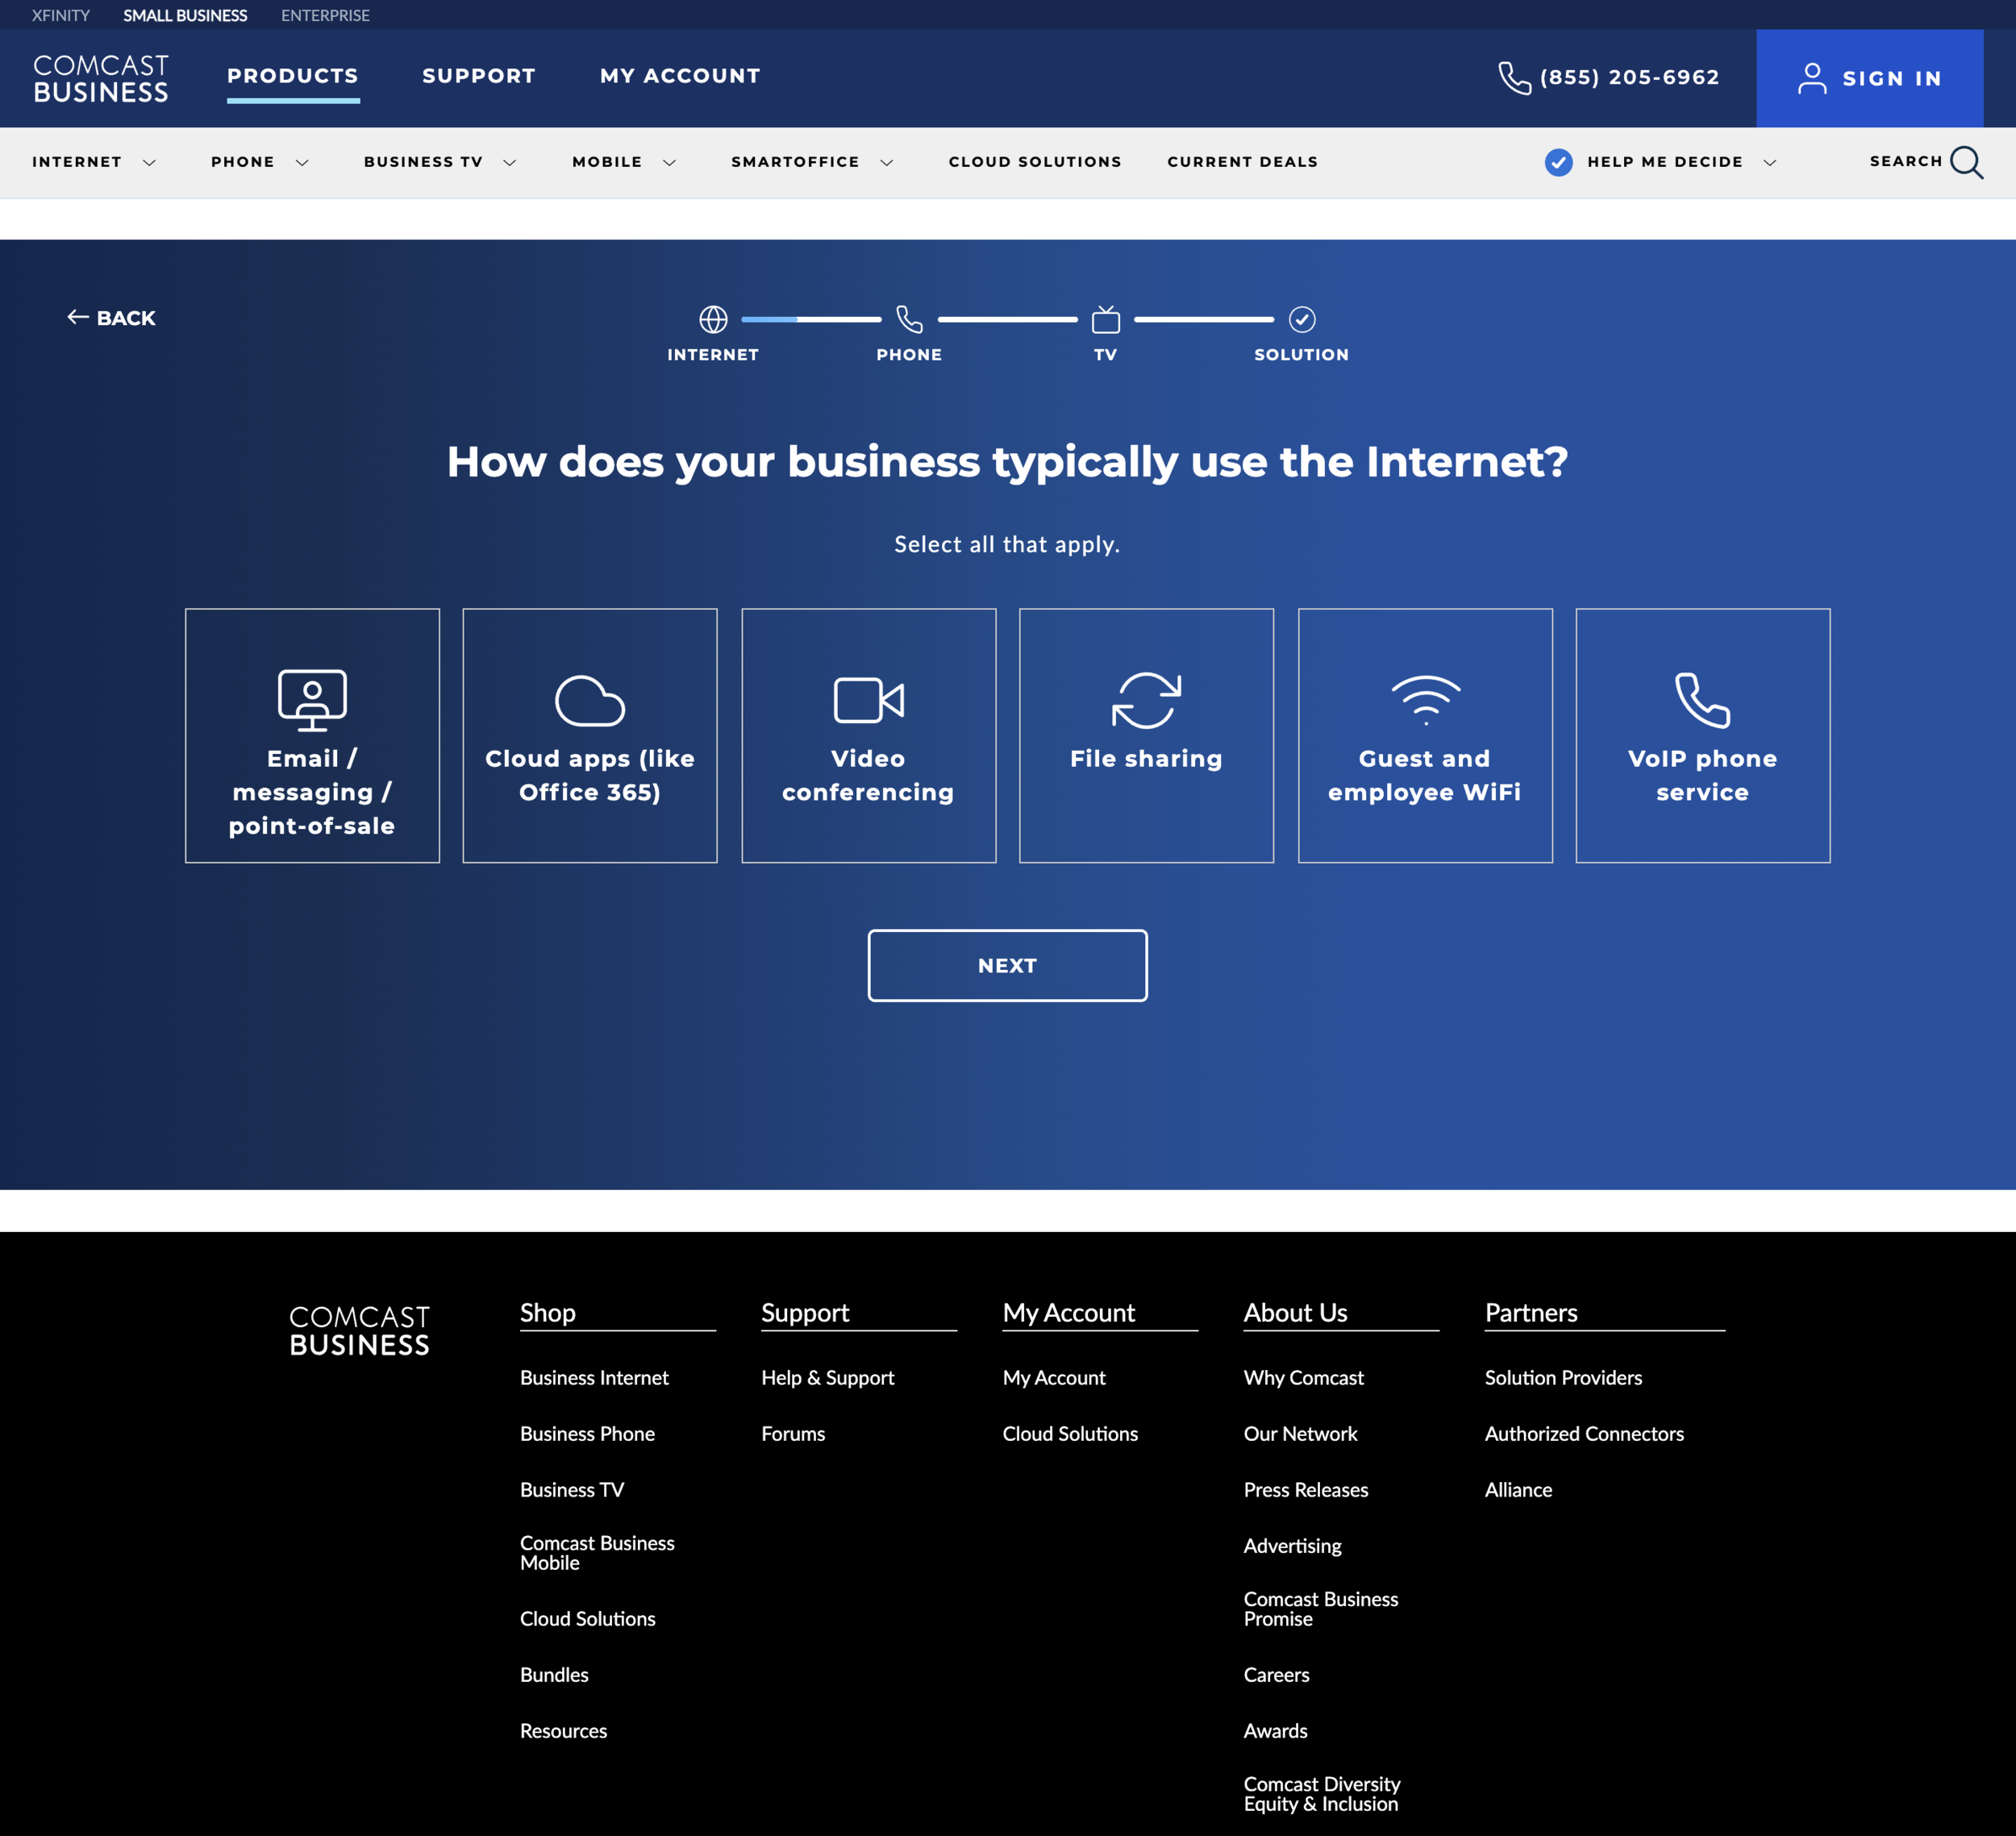The image size is (2016, 1836).
Task: Select the Cloud apps (like Office 365) option
Action: (x=590, y=735)
